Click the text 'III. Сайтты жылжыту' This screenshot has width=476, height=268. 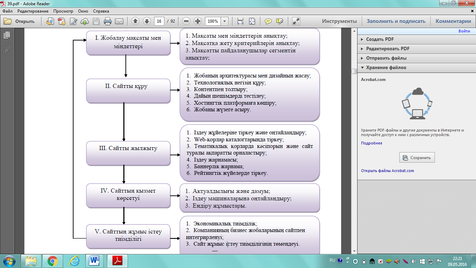128,148
